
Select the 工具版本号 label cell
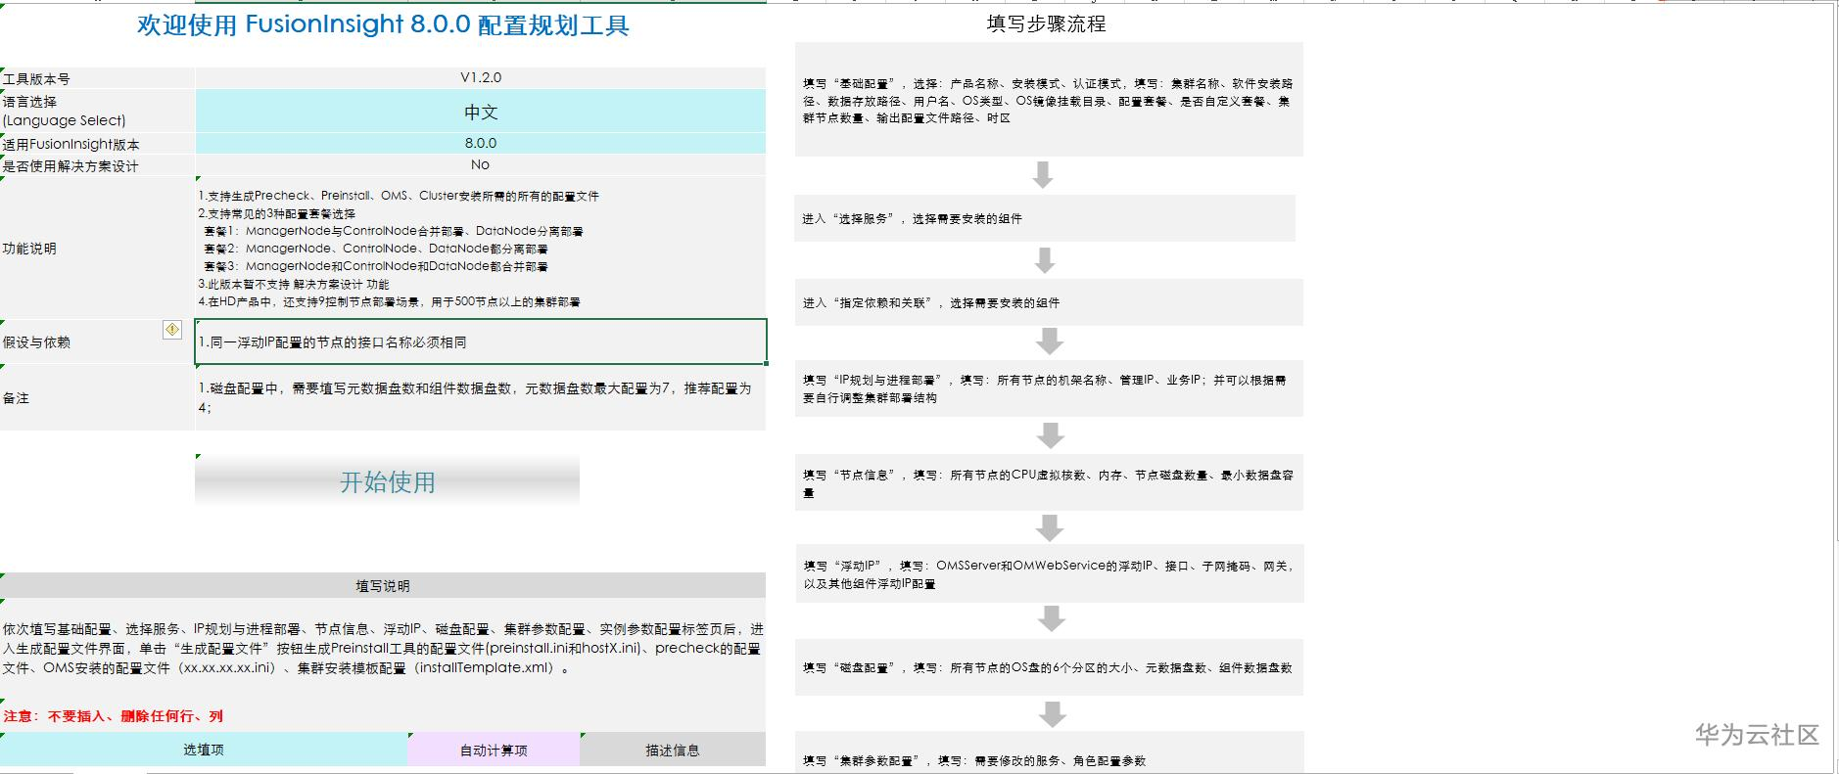(x=97, y=78)
